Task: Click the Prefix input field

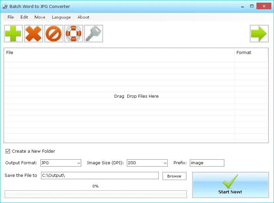Action: 207,163
